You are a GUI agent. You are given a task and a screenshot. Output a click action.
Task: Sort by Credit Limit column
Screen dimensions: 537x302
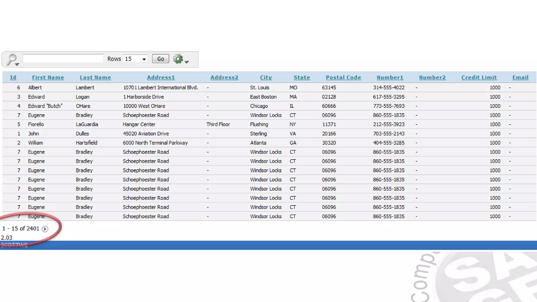(x=479, y=78)
